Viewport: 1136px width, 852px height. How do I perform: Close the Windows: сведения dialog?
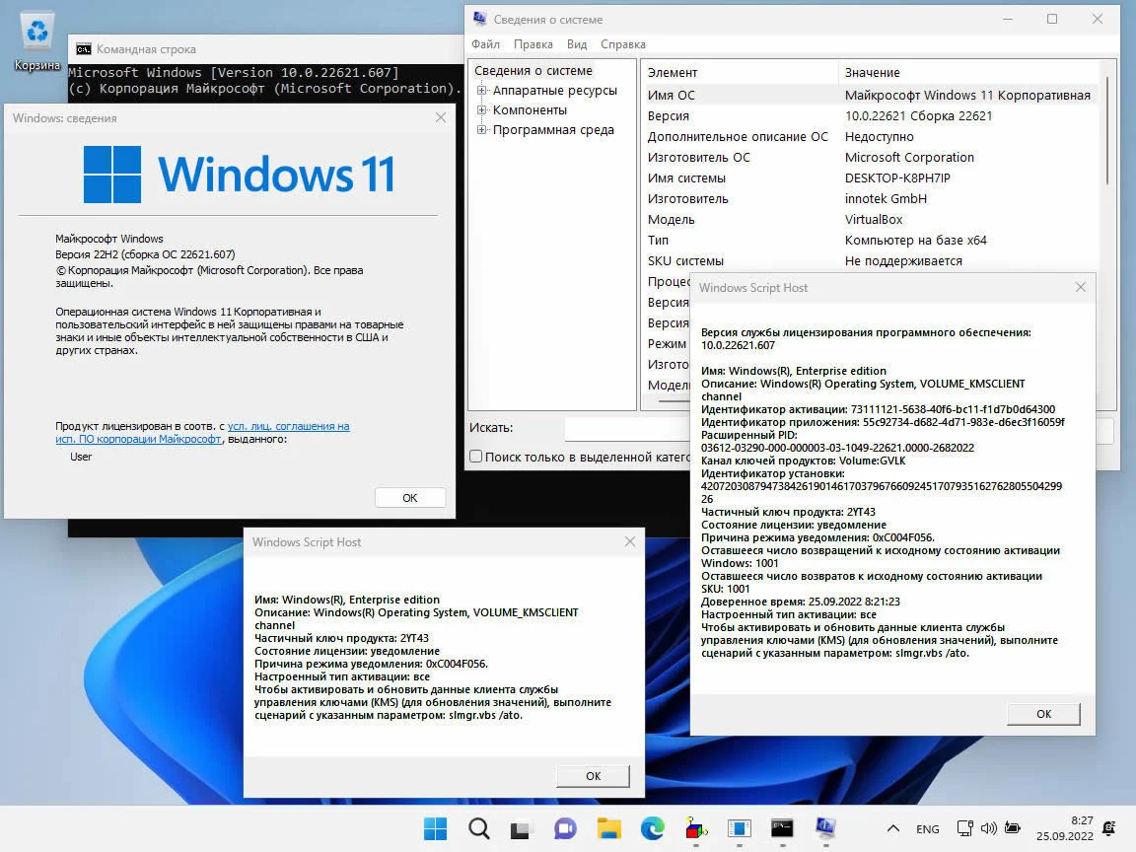pos(441,117)
